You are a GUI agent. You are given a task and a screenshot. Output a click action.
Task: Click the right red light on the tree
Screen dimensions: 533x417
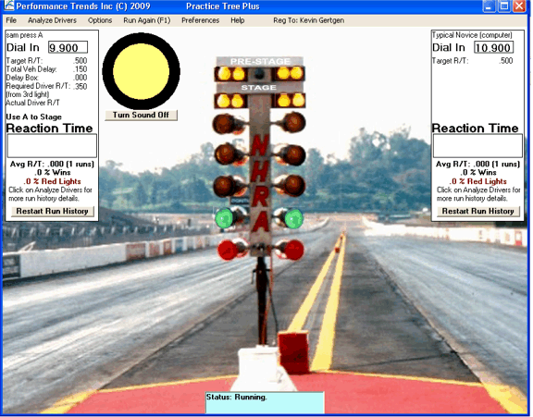[x=293, y=250]
